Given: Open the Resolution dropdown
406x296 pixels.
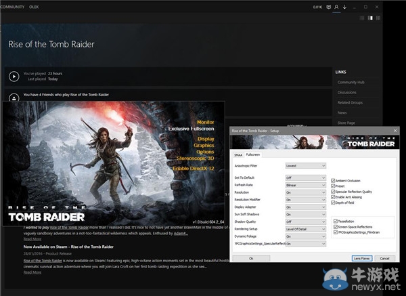Looking at the screenshot, I should [306, 192].
